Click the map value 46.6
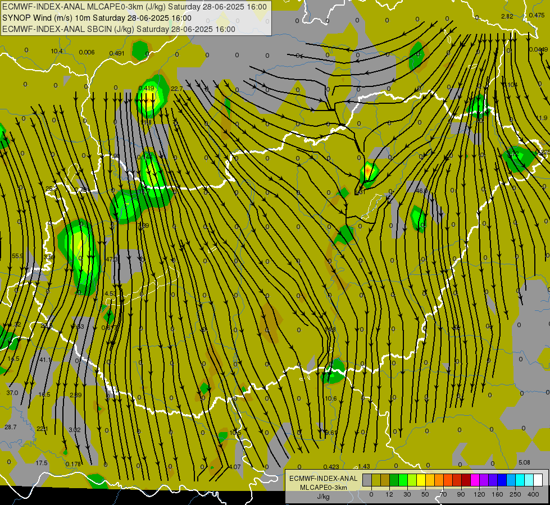The height and width of the screenshot is (505, 550). [421, 191]
